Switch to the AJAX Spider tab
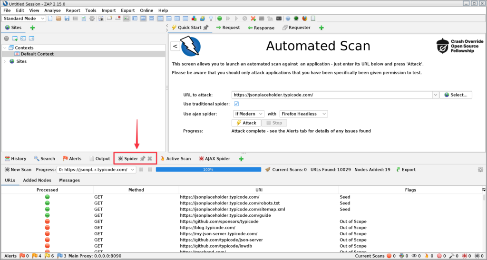This screenshot has width=487, height=260. pyautogui.click(x=214, y=159)
